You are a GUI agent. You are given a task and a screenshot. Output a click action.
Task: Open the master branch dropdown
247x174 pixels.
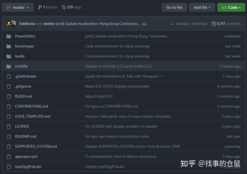click(x=18, y=7)
